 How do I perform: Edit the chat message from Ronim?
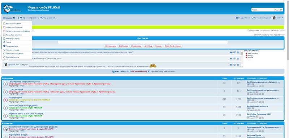pos(234,65)
